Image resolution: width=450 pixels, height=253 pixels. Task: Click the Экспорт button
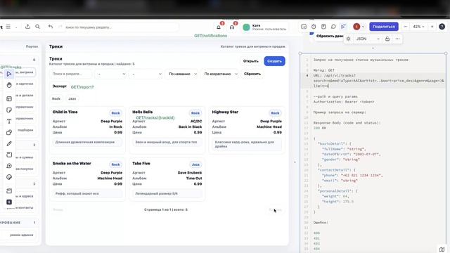pos(59,86)
